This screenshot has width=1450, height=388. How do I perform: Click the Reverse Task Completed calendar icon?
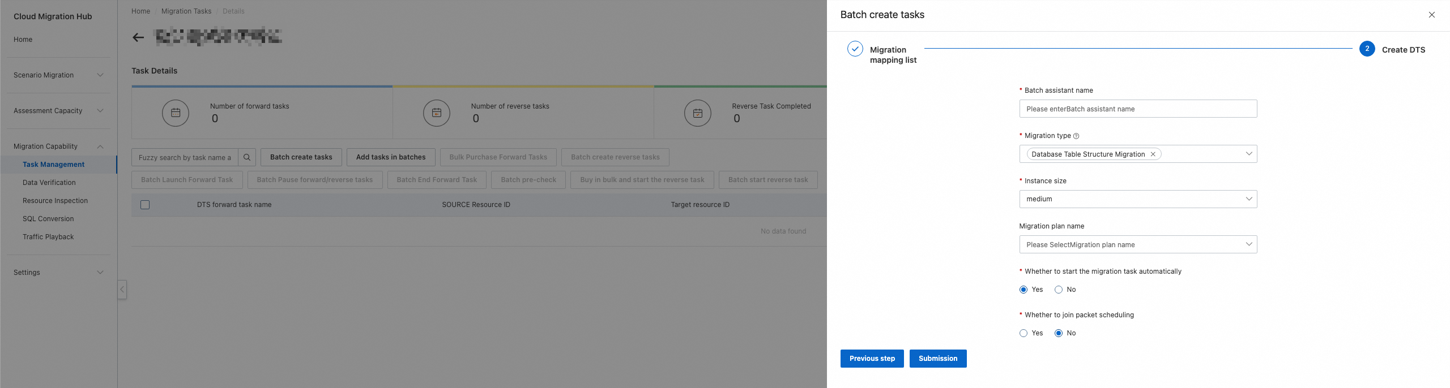point(698,113)
